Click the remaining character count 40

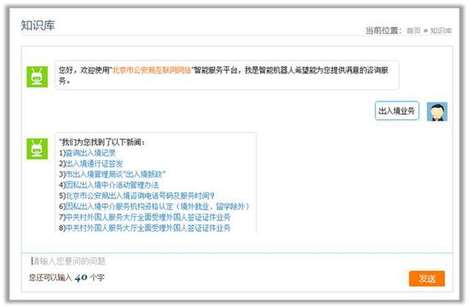(81, 278)
